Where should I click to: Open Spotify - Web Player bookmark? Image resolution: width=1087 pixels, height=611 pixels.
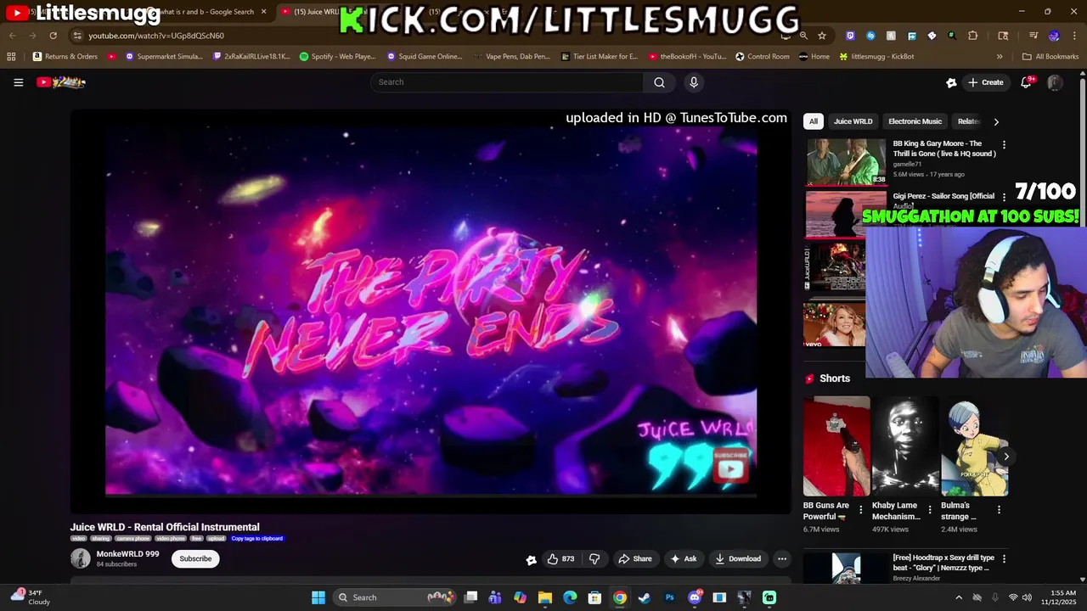coord(338,57)
